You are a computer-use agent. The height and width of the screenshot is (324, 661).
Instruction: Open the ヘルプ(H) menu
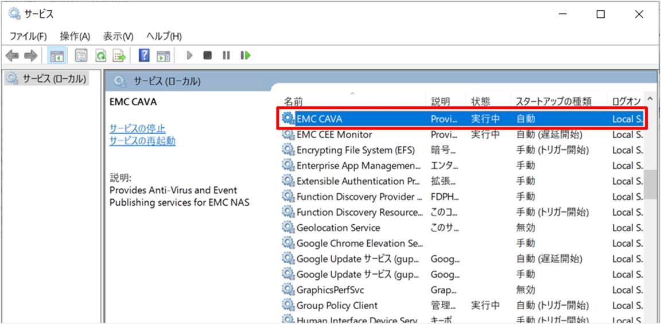[x=164, y=37]
